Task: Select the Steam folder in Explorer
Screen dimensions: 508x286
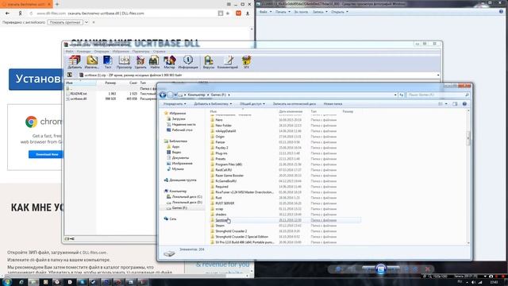Action: pyautogui.click(x=220, y=226)
